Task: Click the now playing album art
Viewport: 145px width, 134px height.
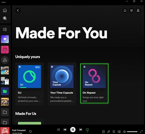Action: (5, 131)
